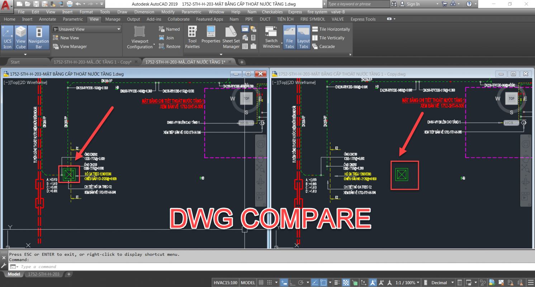Expand the Unsaved View dropdown
The height and width of the screenshot is (287, 535).
tap(119, 29)
